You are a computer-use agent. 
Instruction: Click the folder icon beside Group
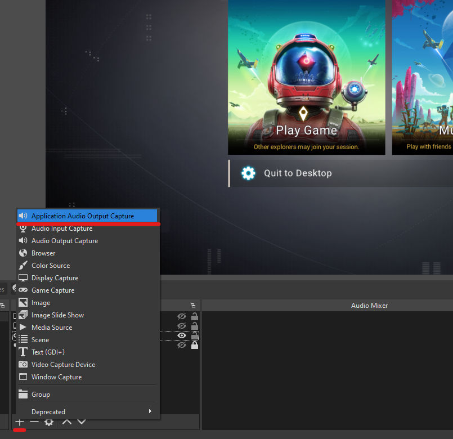[x=23, y=394]
